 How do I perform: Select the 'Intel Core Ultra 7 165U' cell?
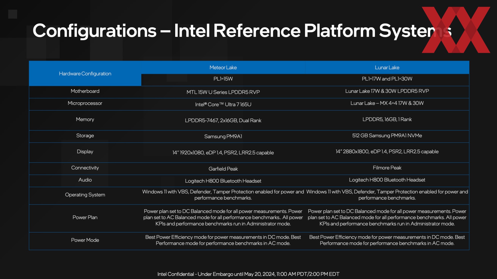click(x=223, y=104)
